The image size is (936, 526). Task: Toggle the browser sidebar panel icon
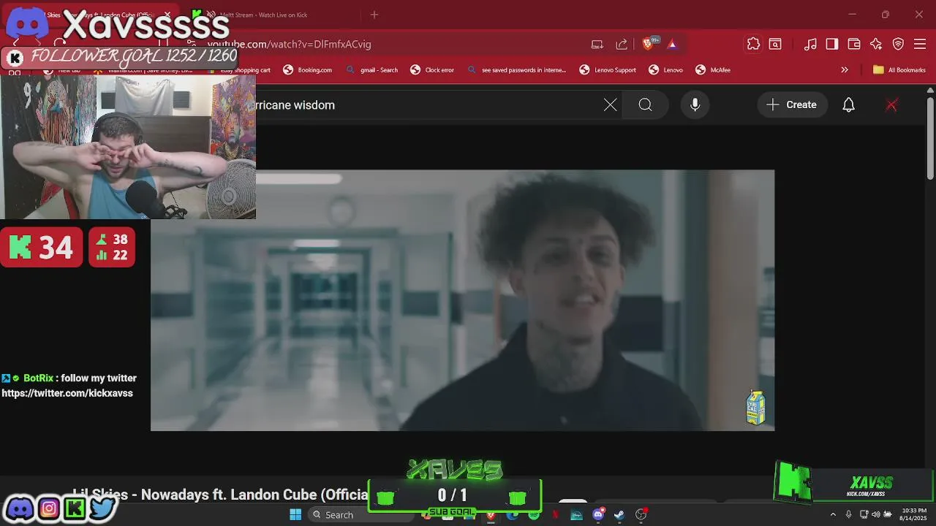pos(832,44)
